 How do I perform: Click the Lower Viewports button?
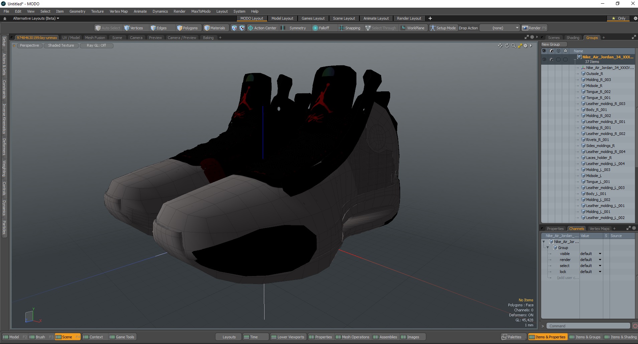288,337
